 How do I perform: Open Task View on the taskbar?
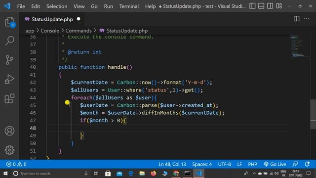click(96, 174)
